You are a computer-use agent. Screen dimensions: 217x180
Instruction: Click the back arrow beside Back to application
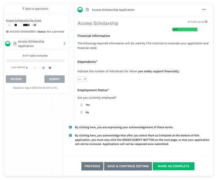pyautogui.click(x=23, y=9)
